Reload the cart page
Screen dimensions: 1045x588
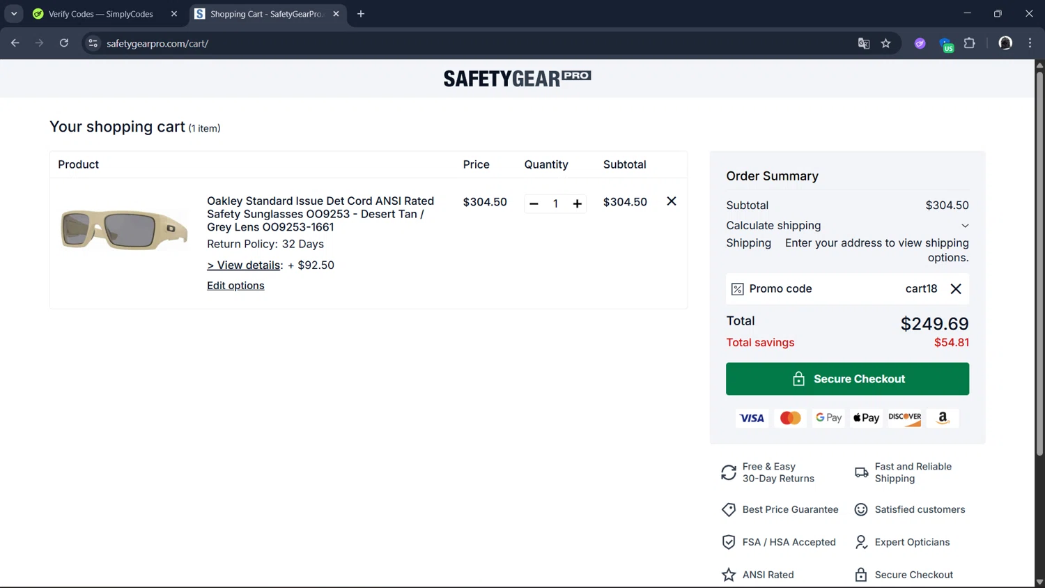(x=64, y=43)
